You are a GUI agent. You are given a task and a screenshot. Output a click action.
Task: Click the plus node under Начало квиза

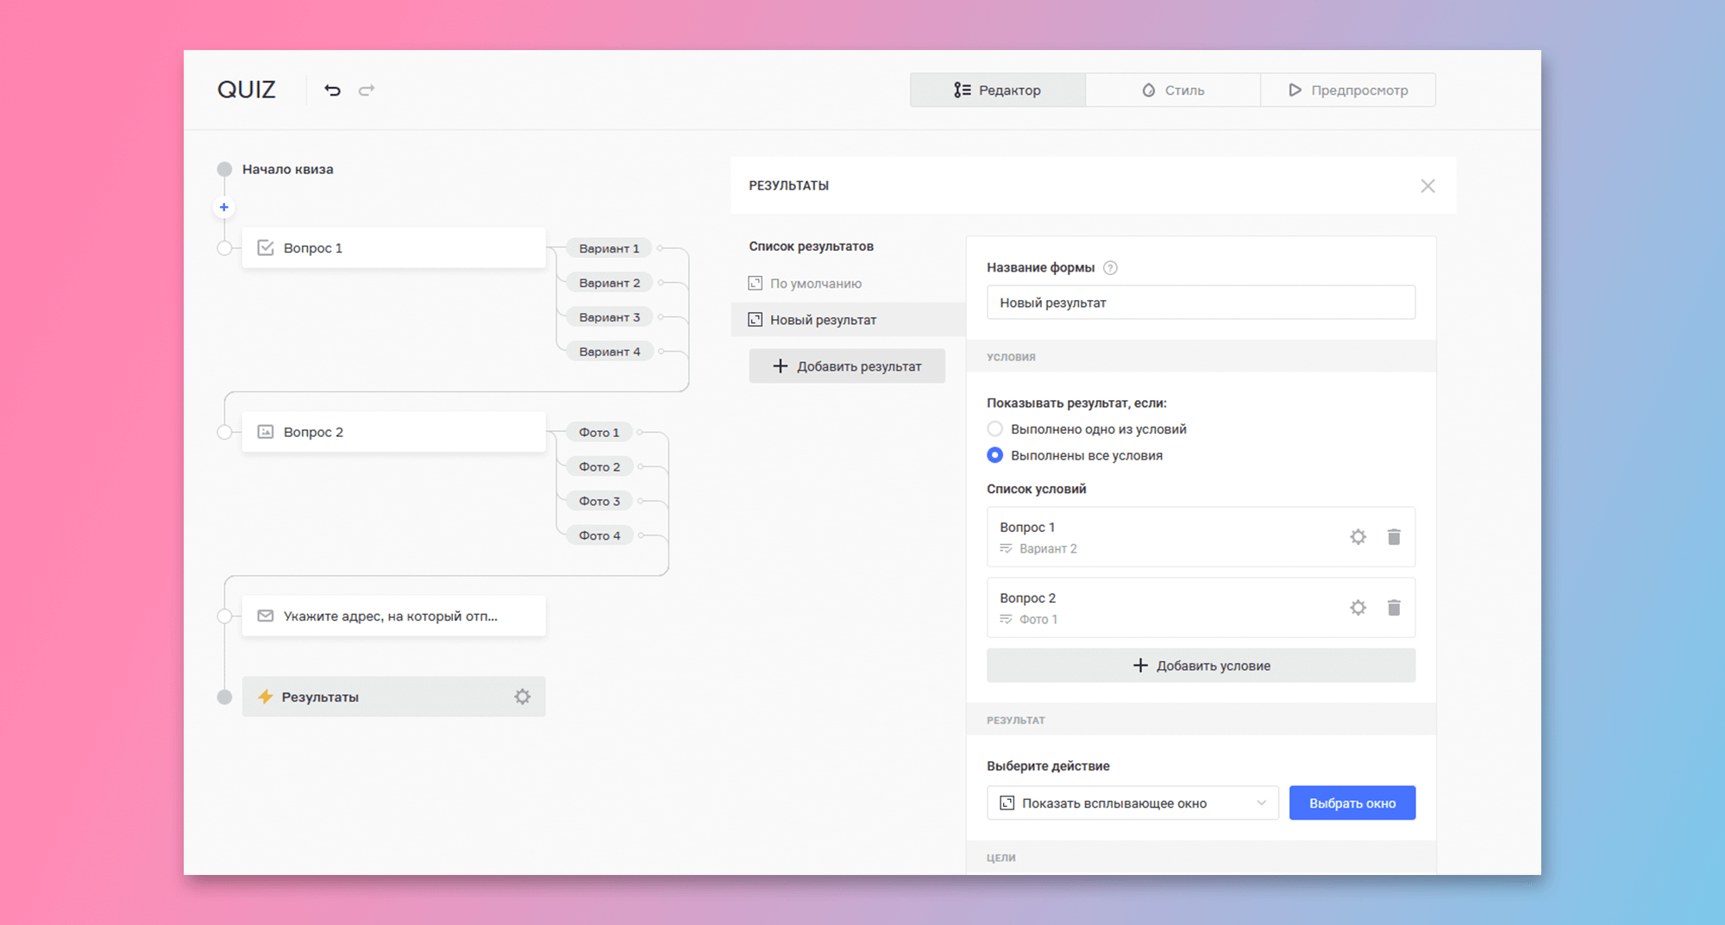tap(224, 207)
